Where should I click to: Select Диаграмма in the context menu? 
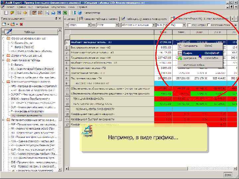coord(200,58)
